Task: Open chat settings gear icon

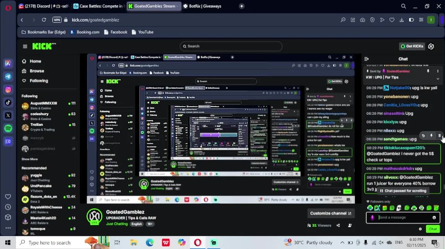Action: [420, 229]
